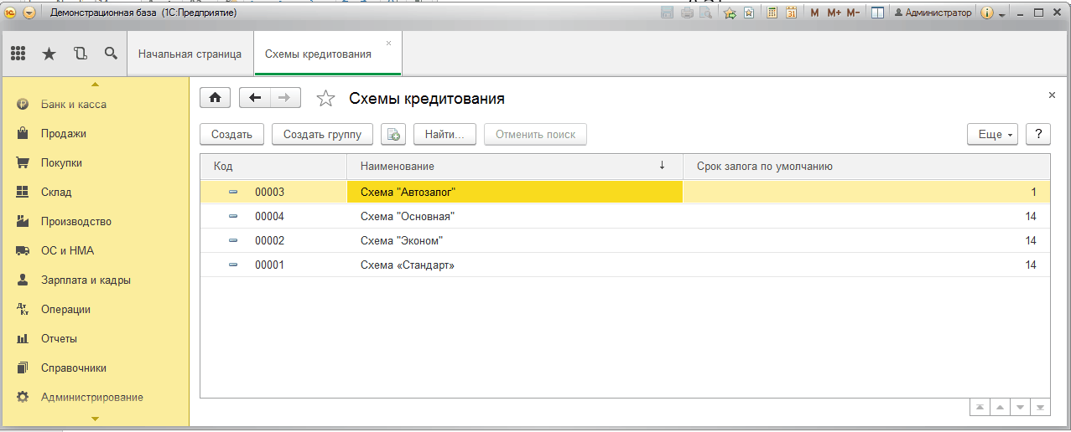Click the copy-item icon button with green plus
The width and height of the screenshot is (1071, 432).
[393, 134]
